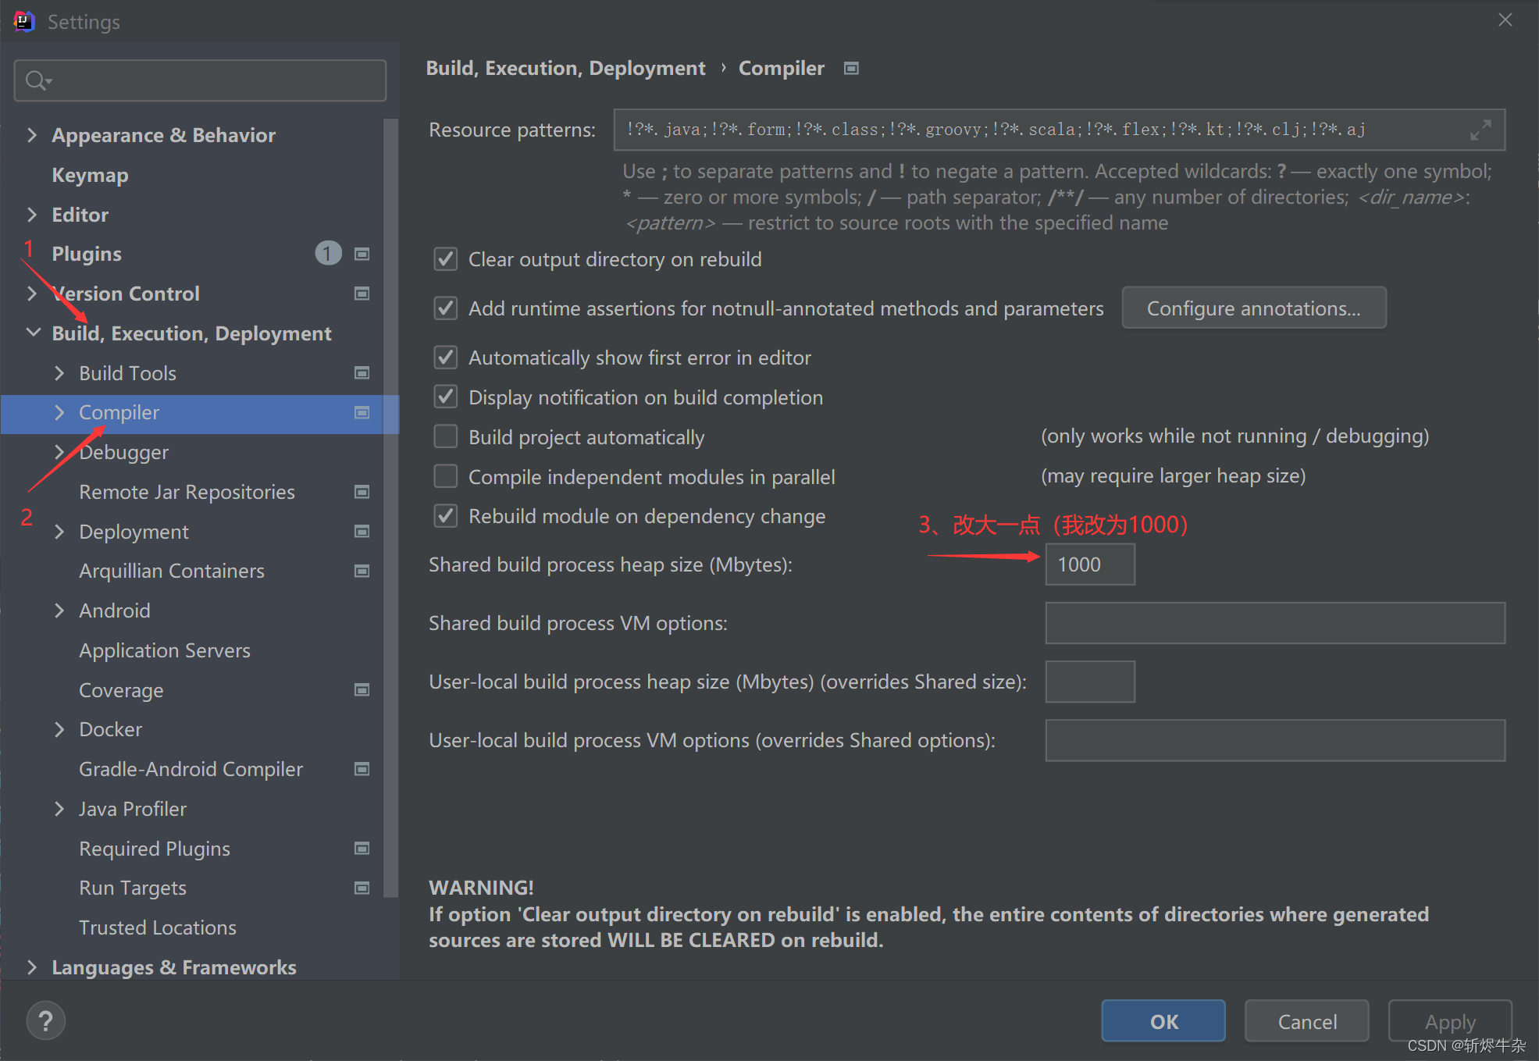This screenshot has width=1539, height=1061.
Task: Open Trusted Locations settings page
Action: 157,927
